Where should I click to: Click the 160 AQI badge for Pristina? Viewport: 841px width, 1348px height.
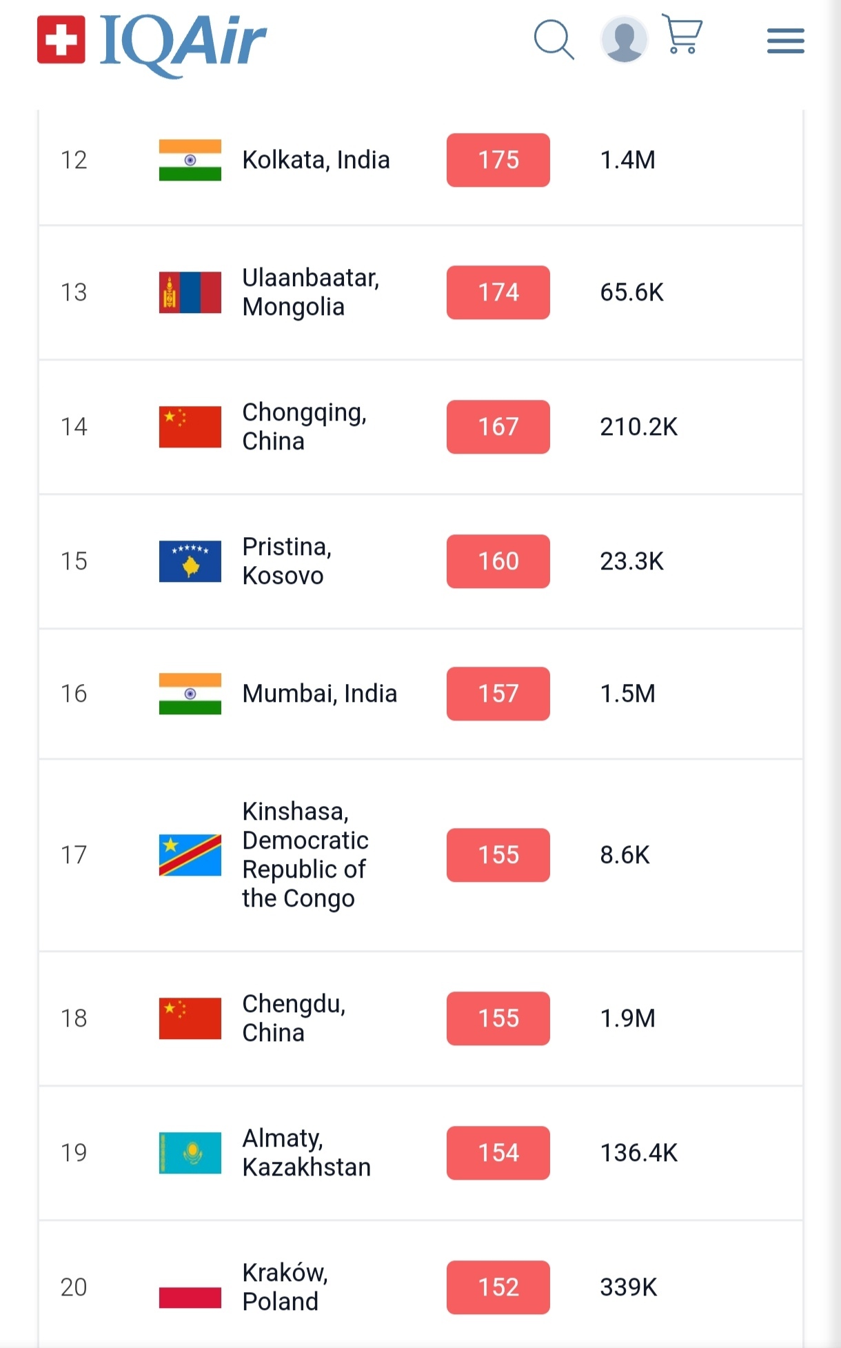point(498,561)
